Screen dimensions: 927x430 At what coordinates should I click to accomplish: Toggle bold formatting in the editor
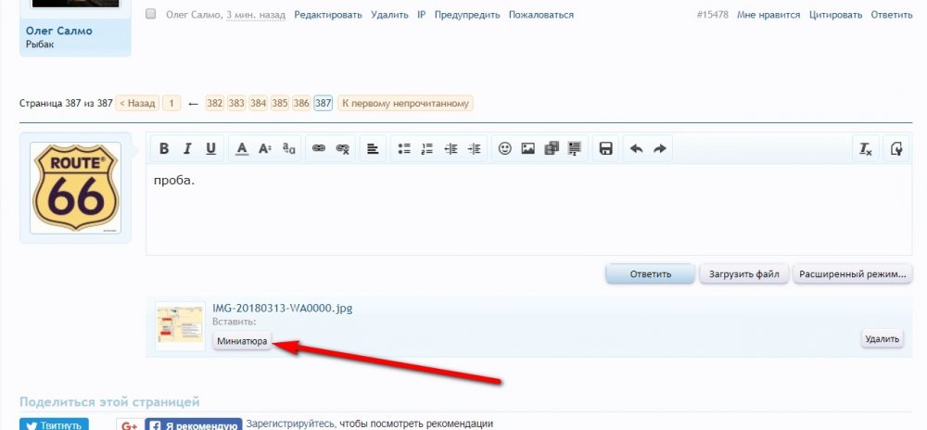[164, 149]
